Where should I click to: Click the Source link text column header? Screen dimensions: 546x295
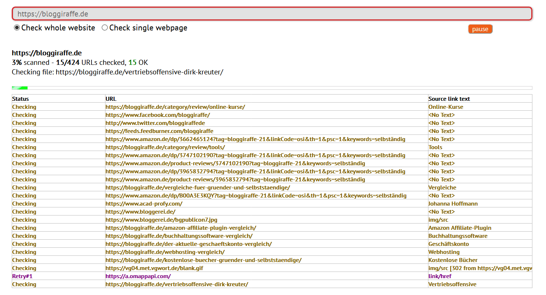coord(449,99)
